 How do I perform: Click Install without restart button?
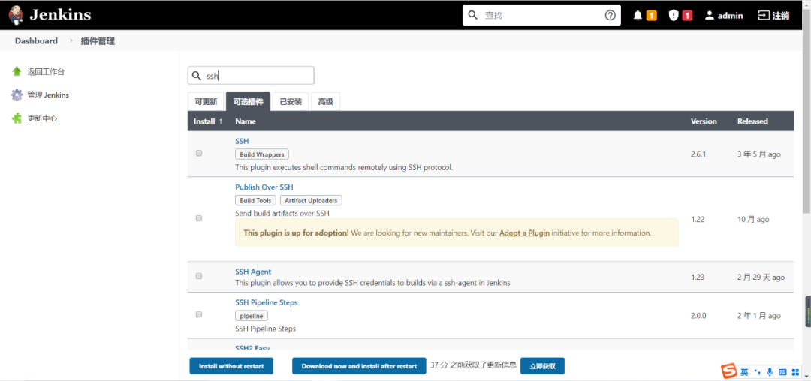coord(231,366)
